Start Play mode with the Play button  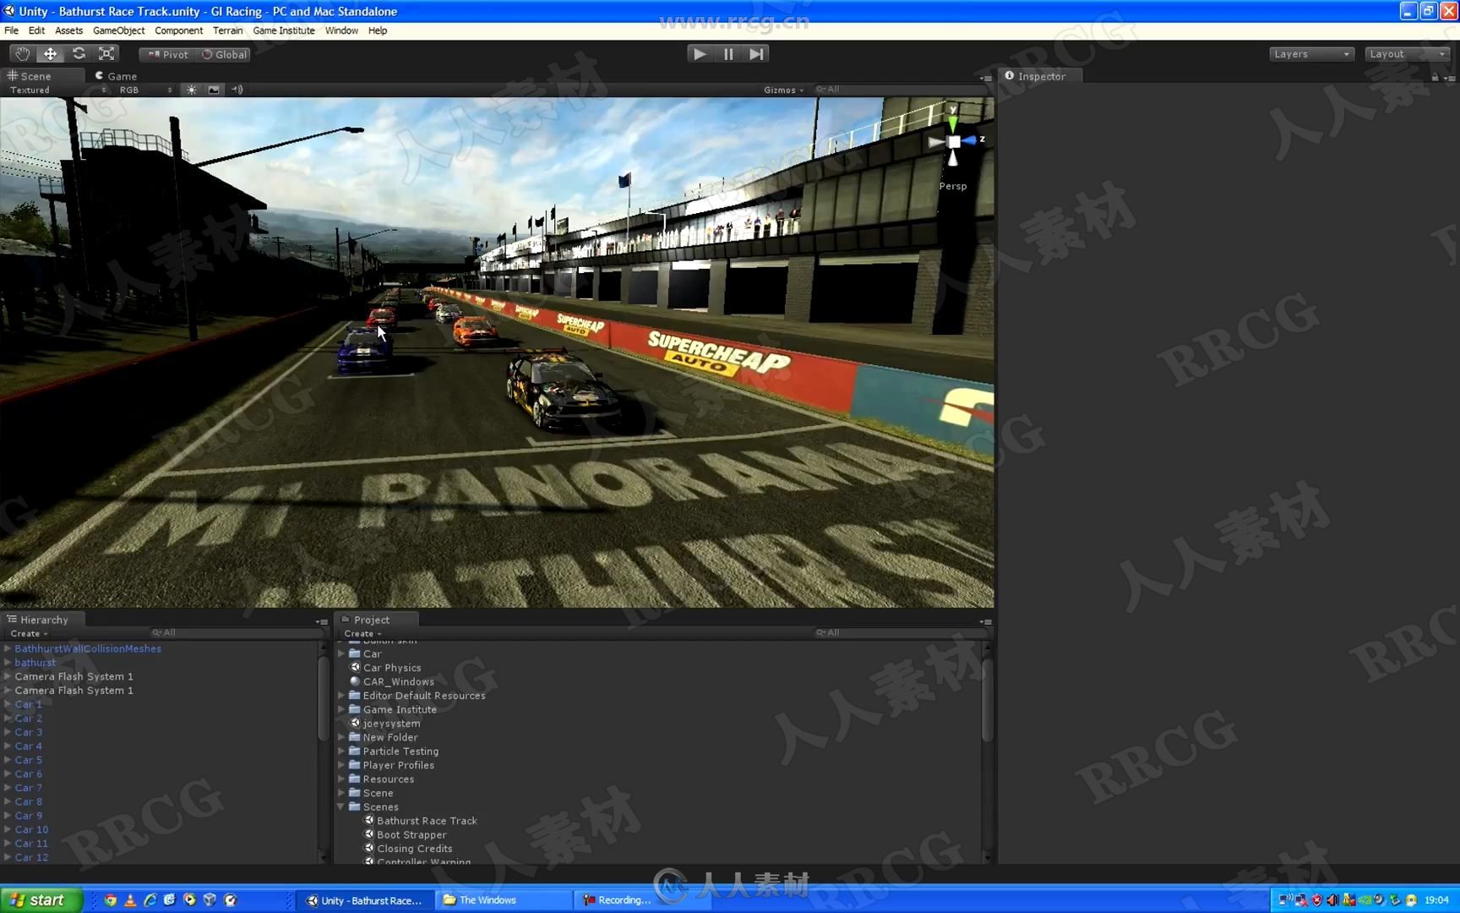pyautogui.click(x=700, y=54)
